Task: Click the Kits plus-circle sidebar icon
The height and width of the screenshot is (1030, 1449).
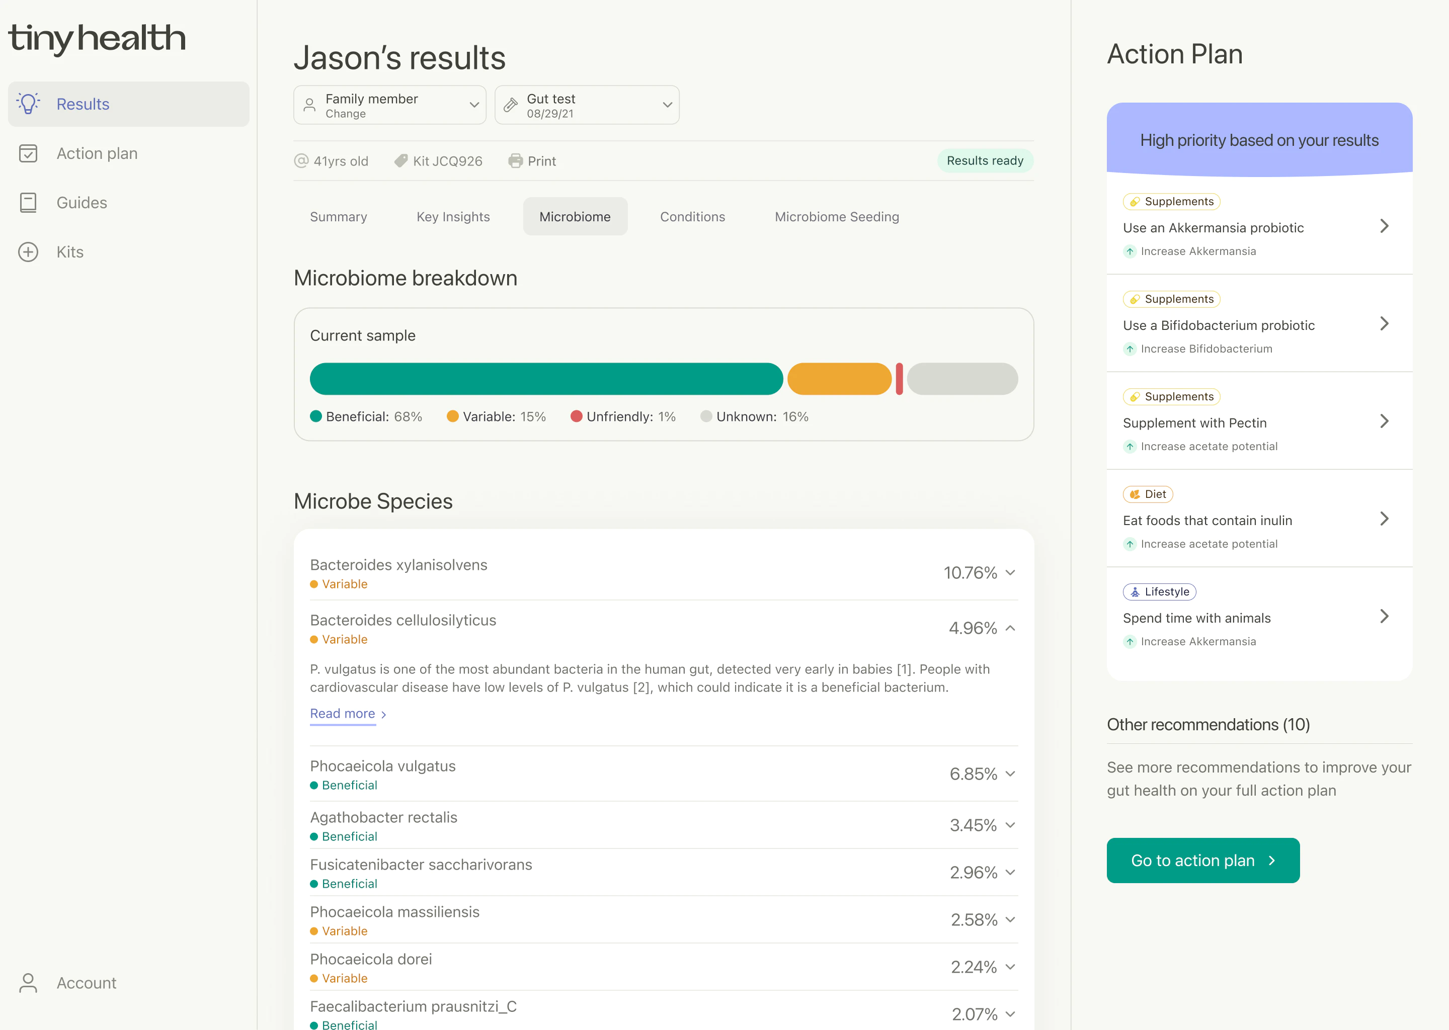Action: point(28,252)
